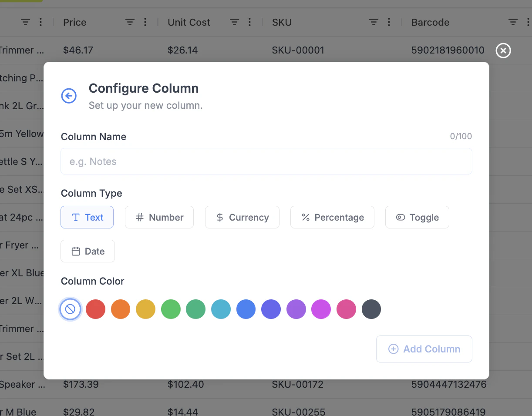Go back using the circled arrow icon

69,96
